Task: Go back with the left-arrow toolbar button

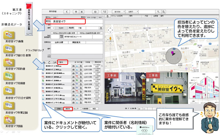Action: (x=67, y=12)
